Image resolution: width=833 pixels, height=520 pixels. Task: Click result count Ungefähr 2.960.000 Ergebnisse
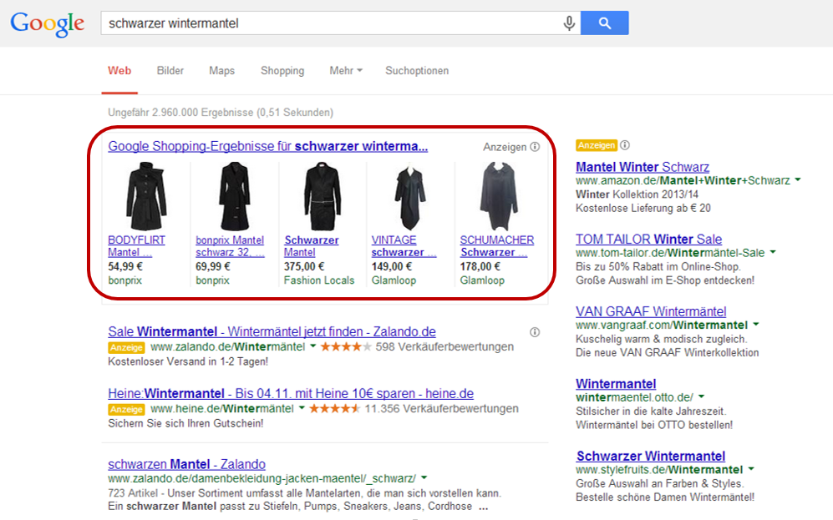click(221, 113)
